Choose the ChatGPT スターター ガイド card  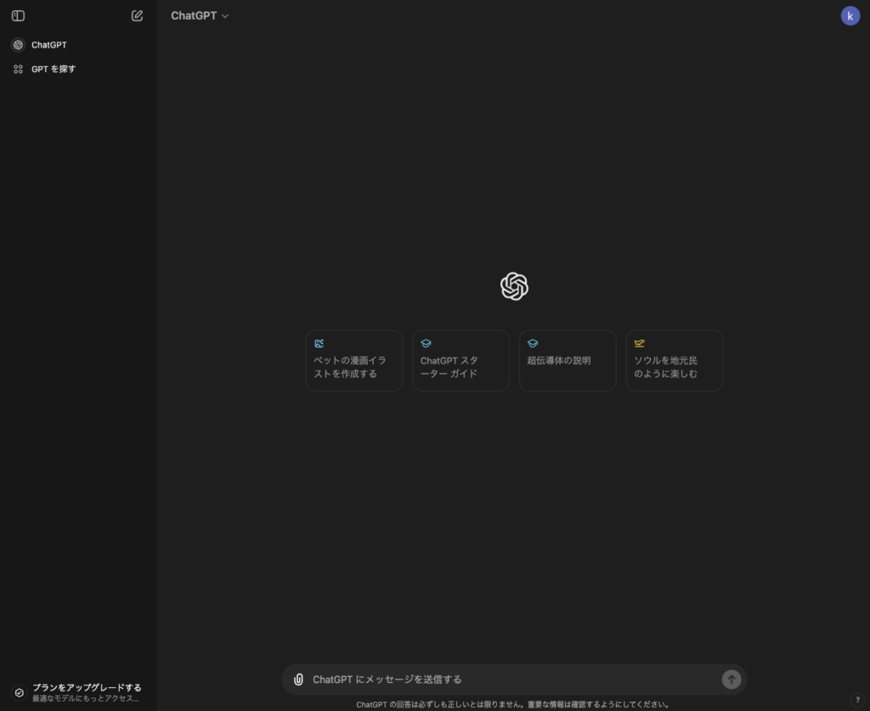tap(460, 361)
